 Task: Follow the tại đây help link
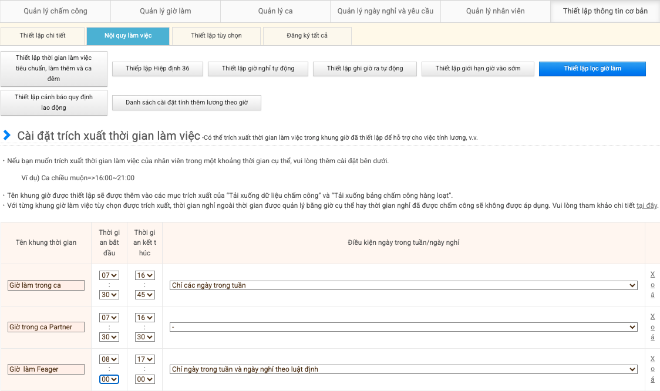(x=647, y=205)
